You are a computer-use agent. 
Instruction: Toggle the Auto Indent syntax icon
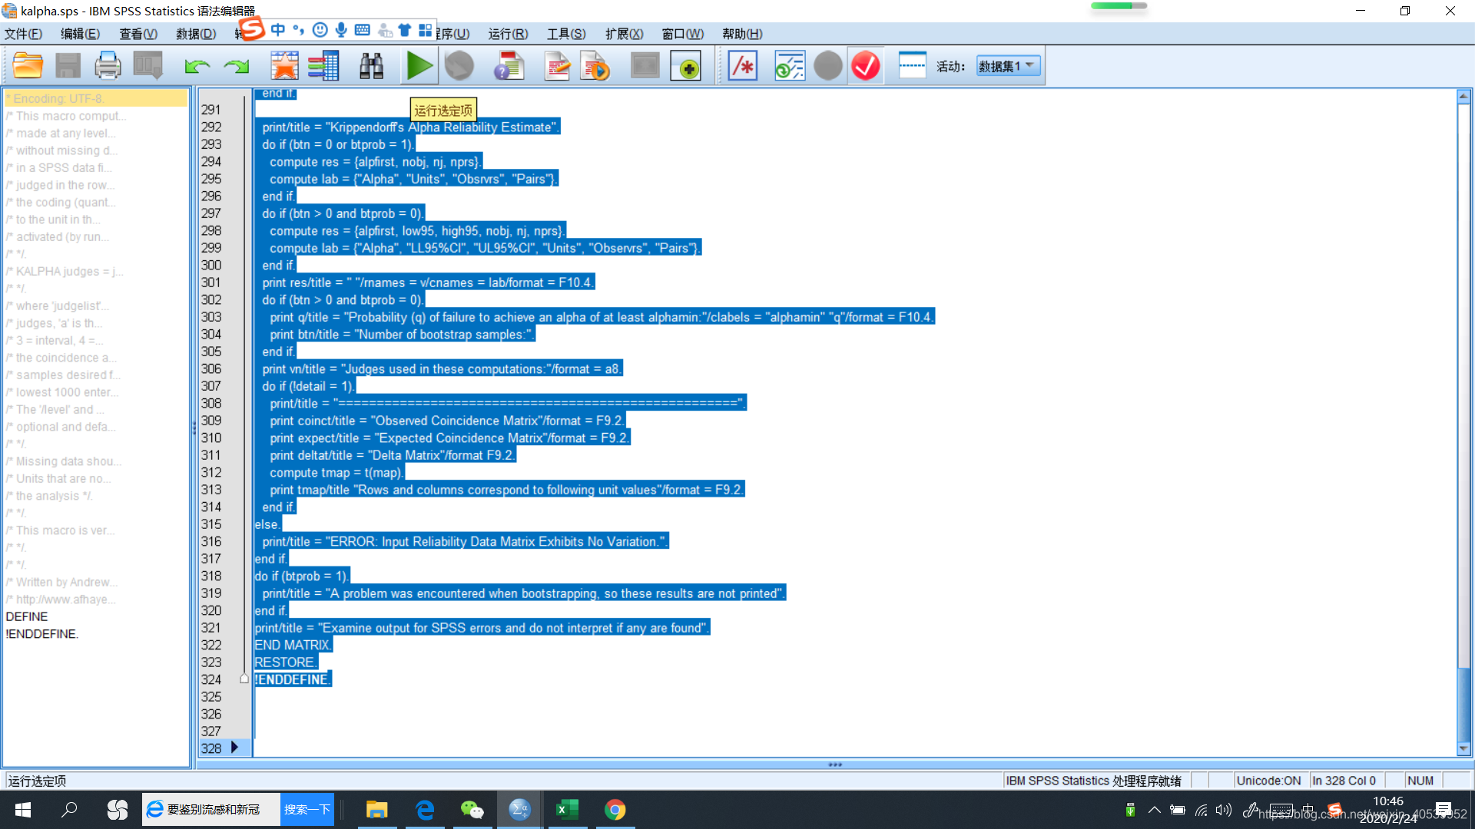[789, 66]
